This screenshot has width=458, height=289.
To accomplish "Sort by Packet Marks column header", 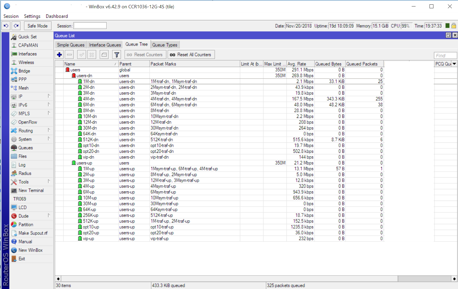I will 195,64.
